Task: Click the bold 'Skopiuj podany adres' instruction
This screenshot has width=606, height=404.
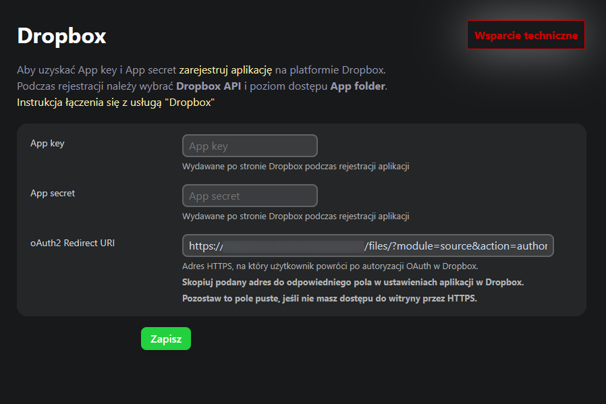Action: click(352, 282)
